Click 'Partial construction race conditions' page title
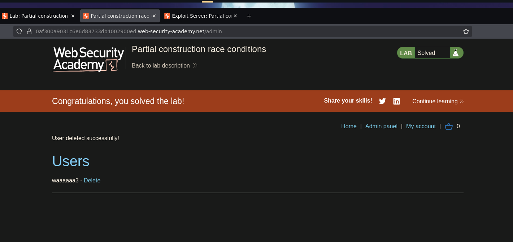Screen dimensions: 513x242 [x=199, y=49]
